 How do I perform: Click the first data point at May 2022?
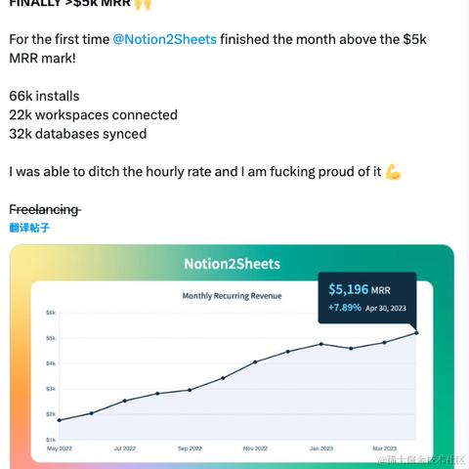tap(60, 420)
